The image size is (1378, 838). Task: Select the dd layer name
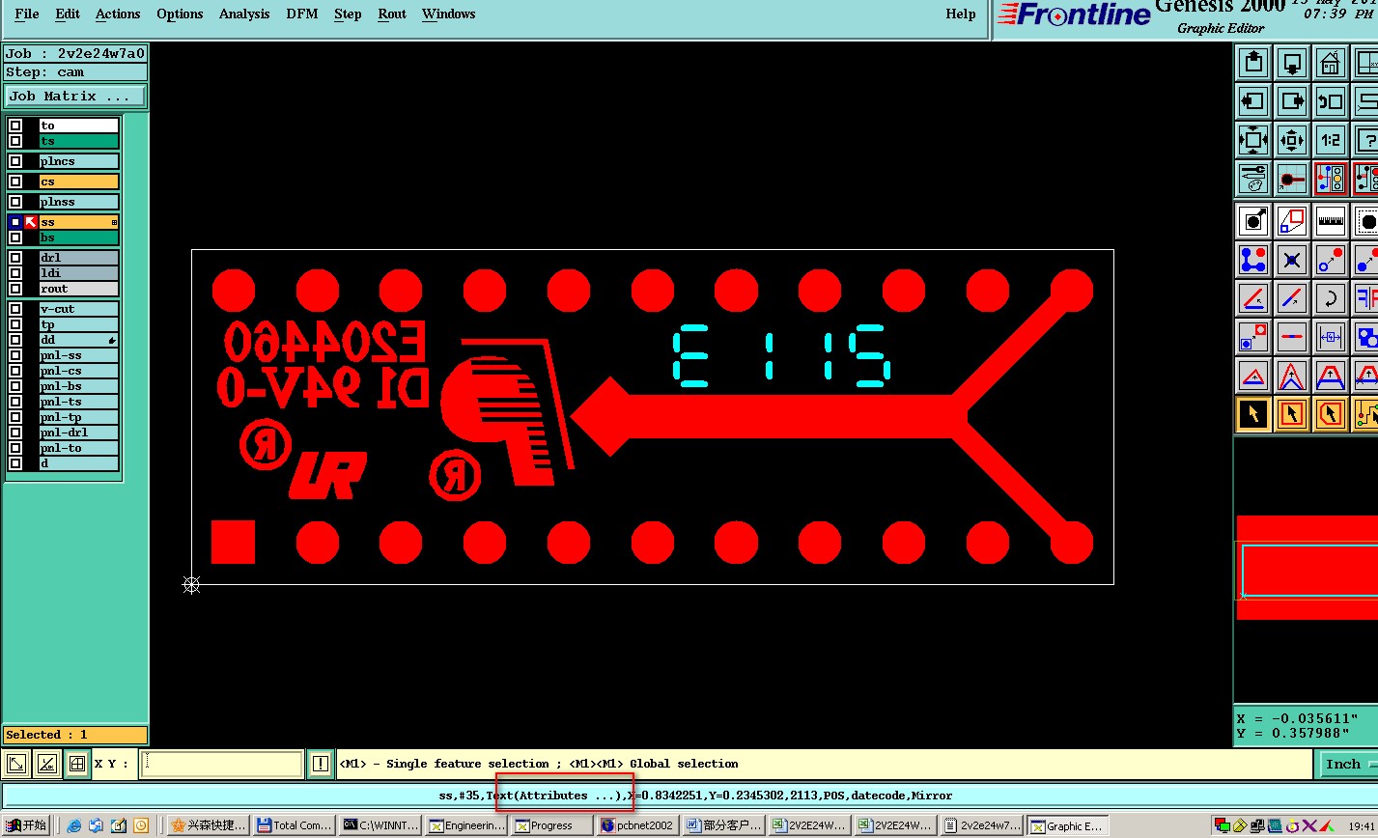(x=78, y=340)
